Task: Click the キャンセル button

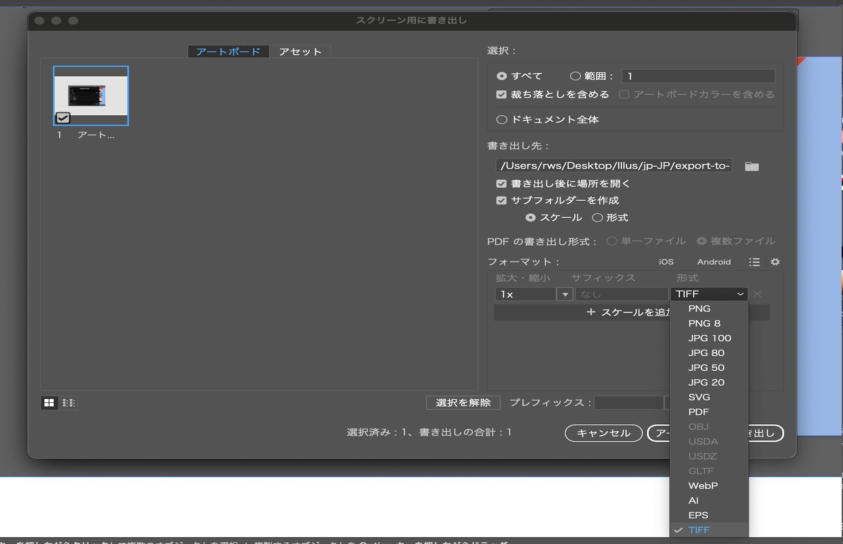Action: (x=603, y=433)
